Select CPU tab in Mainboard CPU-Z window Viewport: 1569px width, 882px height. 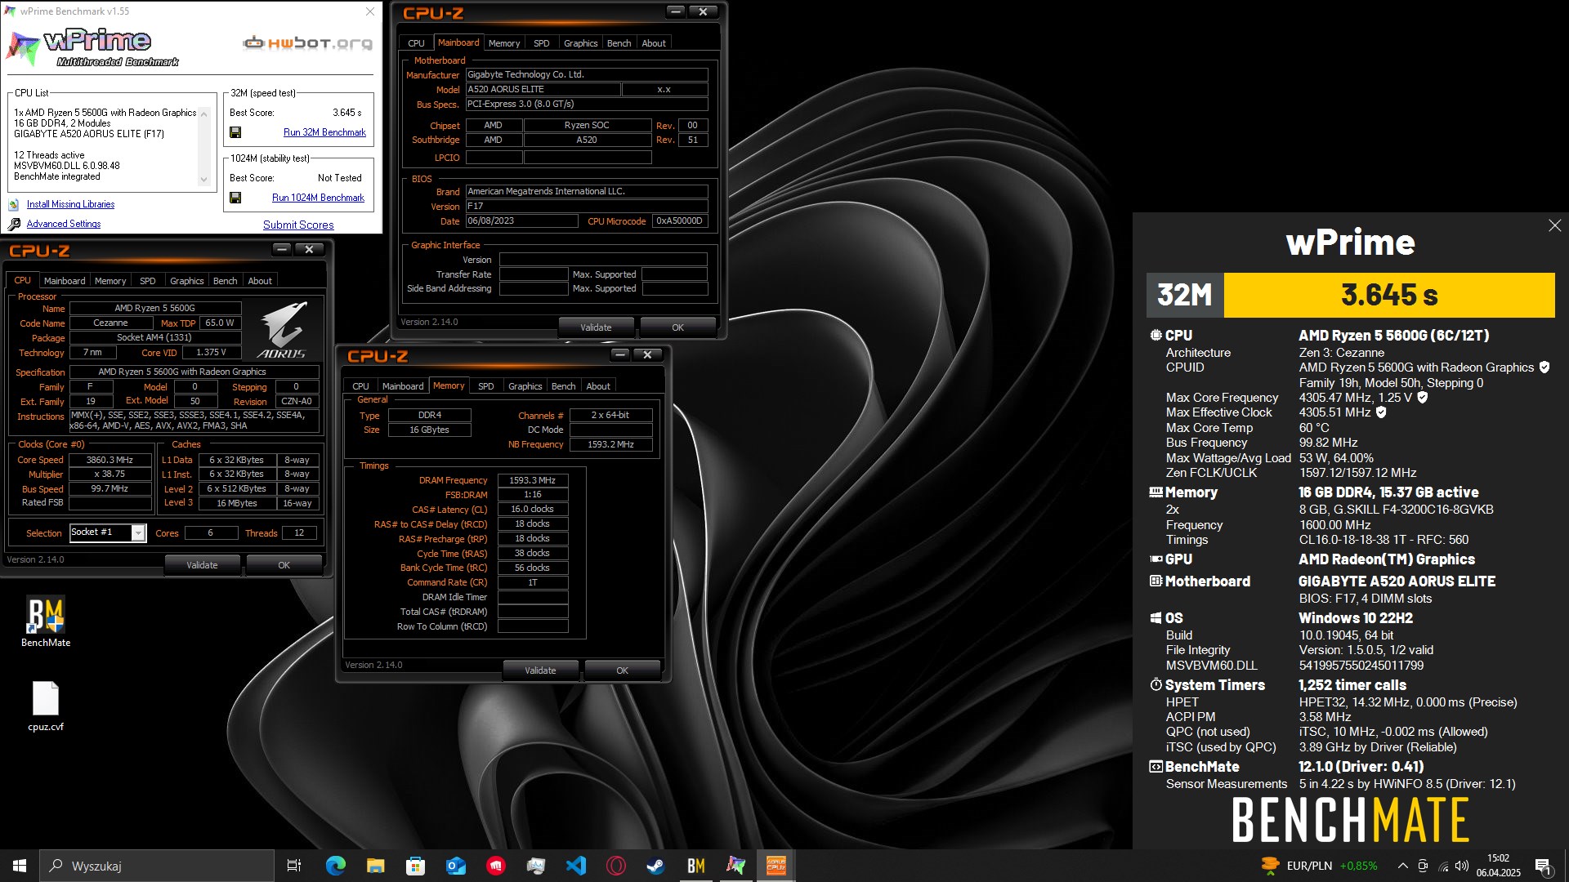416,43
